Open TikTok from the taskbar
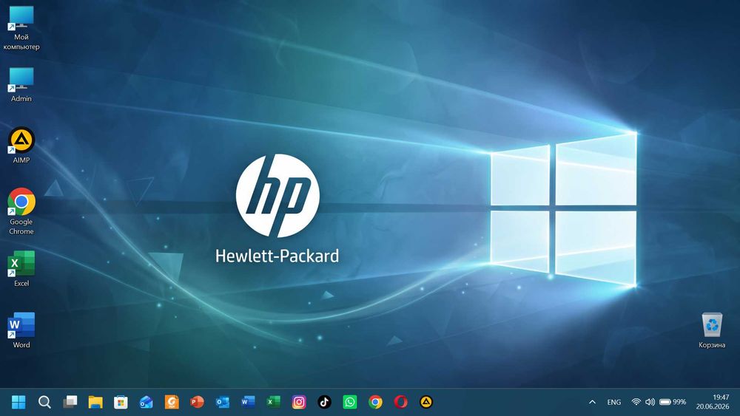 [324, 402]
